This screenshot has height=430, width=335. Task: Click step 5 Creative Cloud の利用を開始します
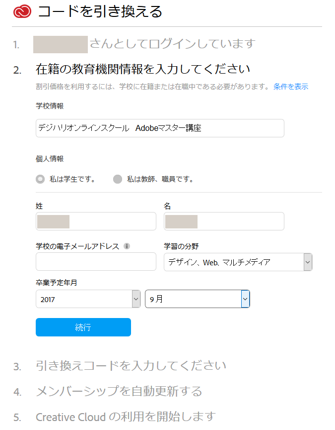point(126,417)
